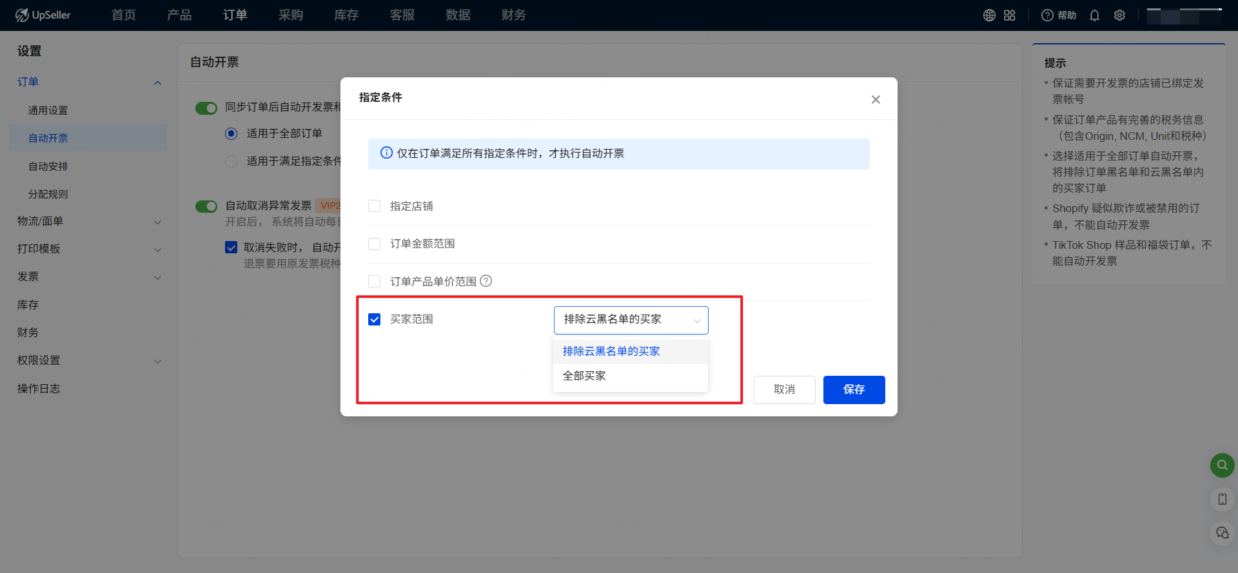Image resolution: width=1238 pixels, height=573 pixels.
Task: Open the notification bell
Action: tap(1094, 15)
